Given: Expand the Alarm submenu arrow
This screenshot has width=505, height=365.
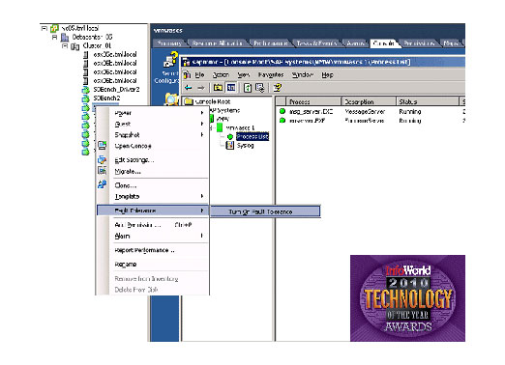Looking at the screenshot, I should 202,236.
